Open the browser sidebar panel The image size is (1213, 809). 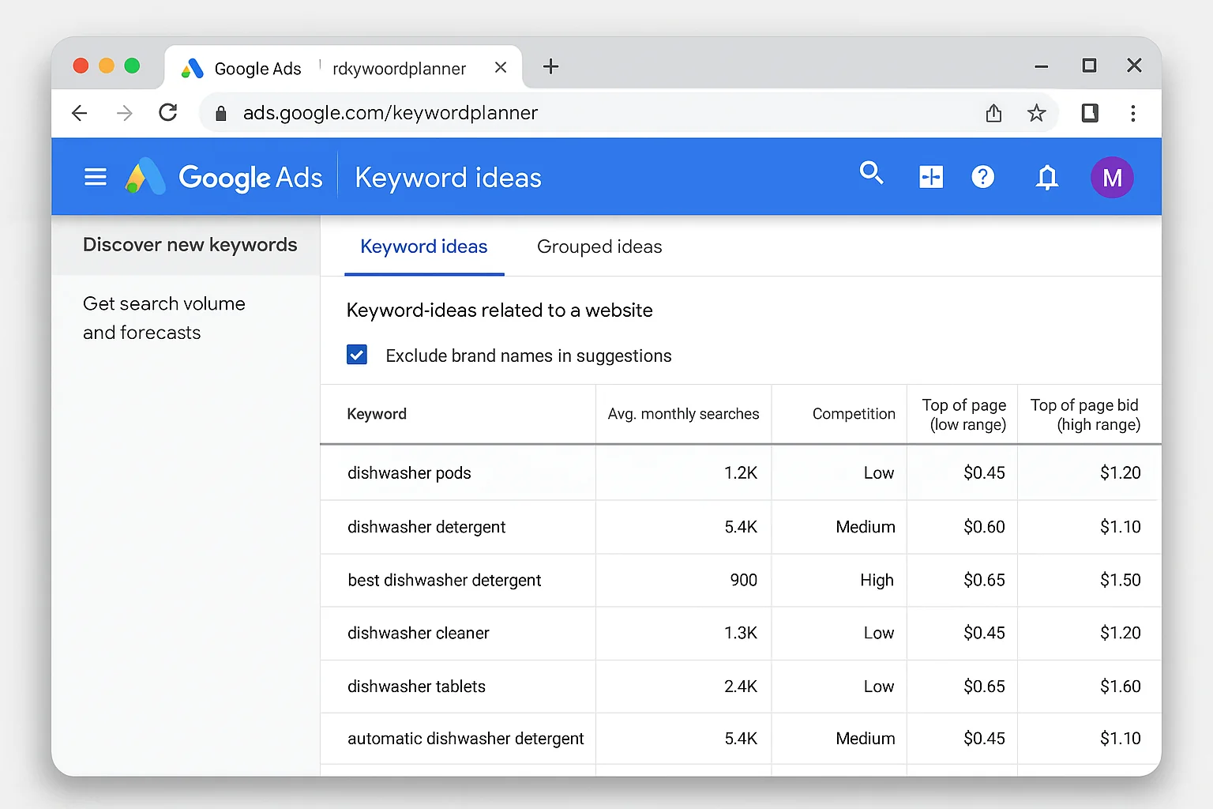(x=1090, y=113)
